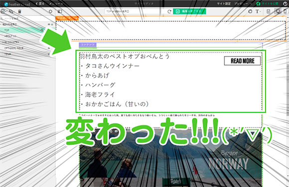Click the help question mark icon
Image resolution: width=289 pixels, height=187 pixels.
(285, 3)
